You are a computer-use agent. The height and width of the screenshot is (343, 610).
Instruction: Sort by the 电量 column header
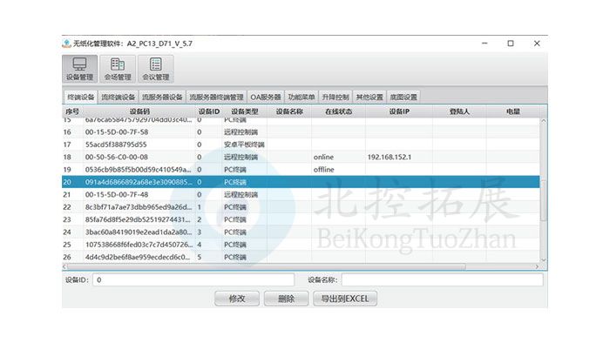point(513,111)
